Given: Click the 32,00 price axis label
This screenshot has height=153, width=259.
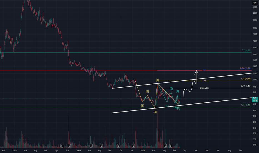Looking at the screenshot, I should click(x=255, y=28).
